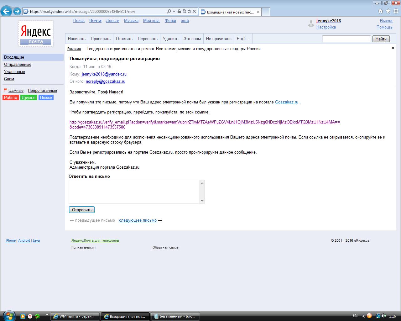This screenshot has width=401, height=321.
Task: Open the Музыка service link
Action: [131, 21]
